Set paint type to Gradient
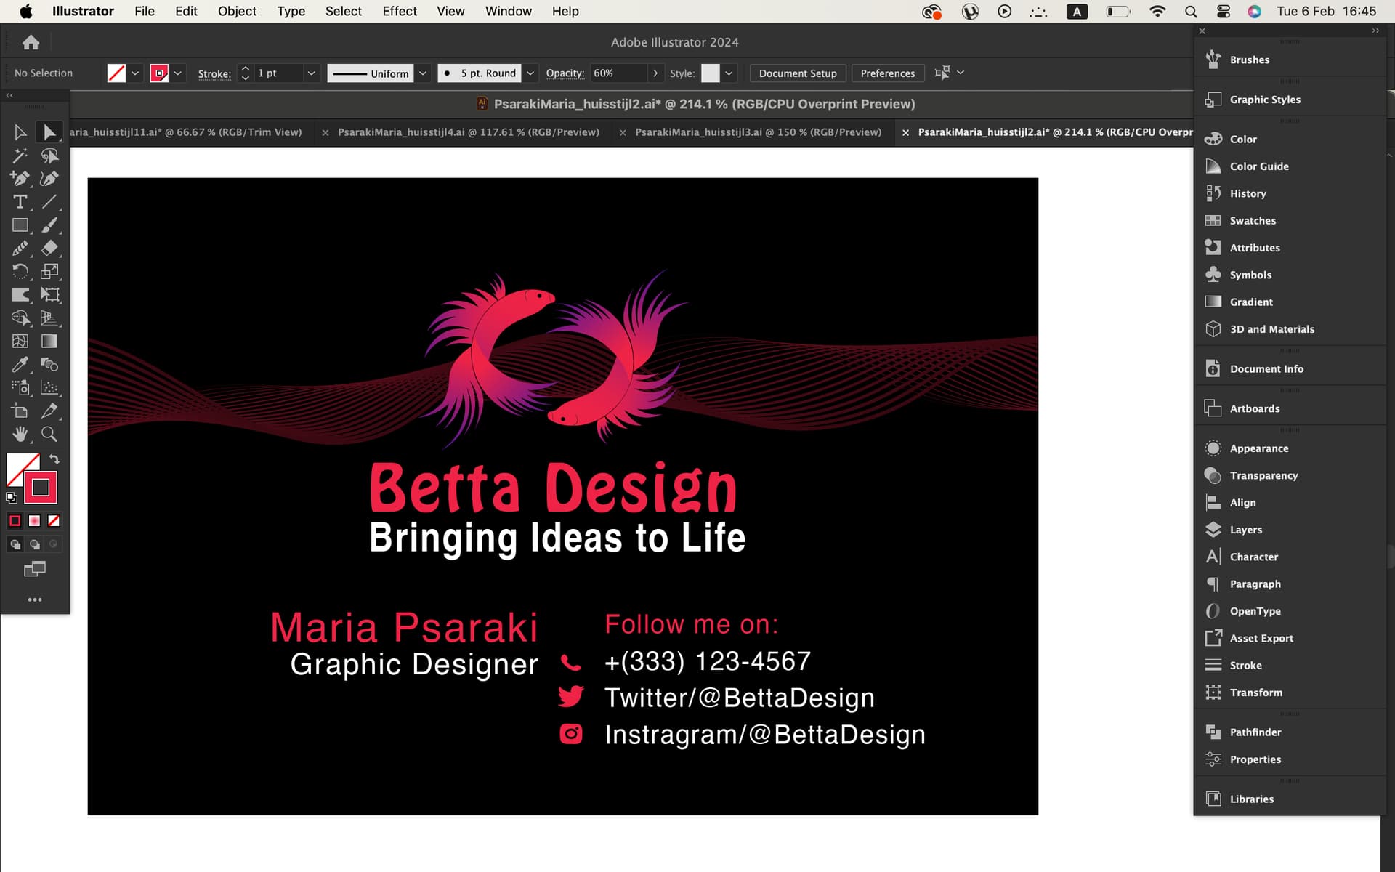 click(34, 521)
